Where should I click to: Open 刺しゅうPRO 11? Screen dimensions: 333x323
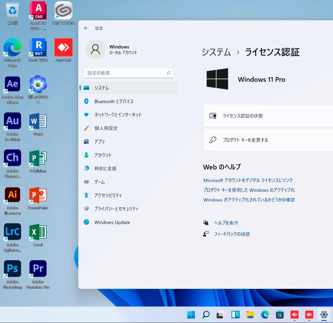[x=38, y=84]
